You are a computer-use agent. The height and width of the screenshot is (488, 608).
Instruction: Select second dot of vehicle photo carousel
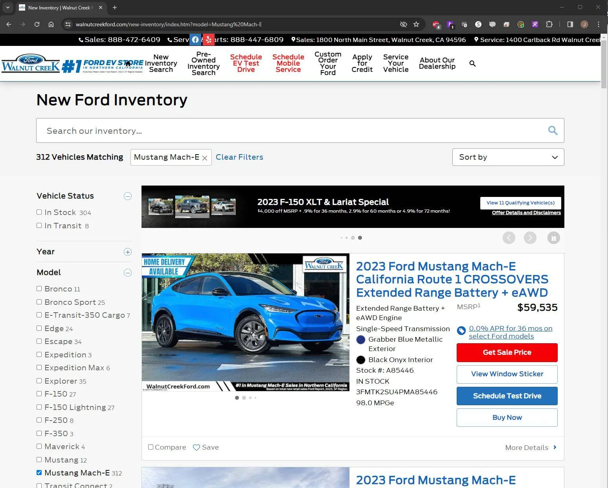(x=244, y=398)
